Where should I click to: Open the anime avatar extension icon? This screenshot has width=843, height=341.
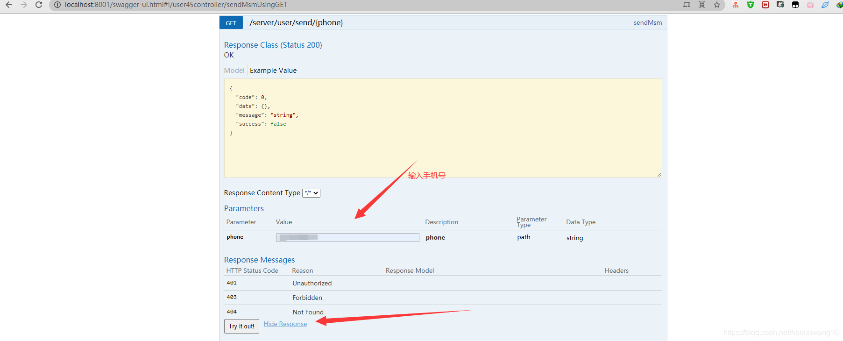[780, 5]
